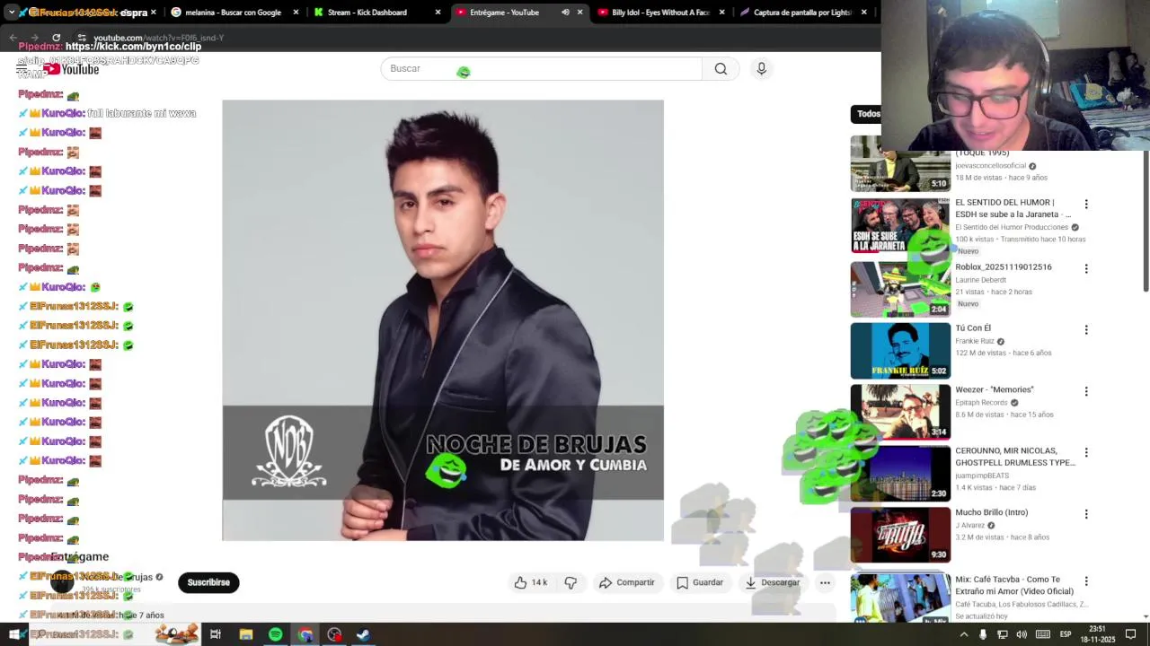Open Windows Start menu
The width and height of the screenshot is (1150, 646).
tap(13, 634)
